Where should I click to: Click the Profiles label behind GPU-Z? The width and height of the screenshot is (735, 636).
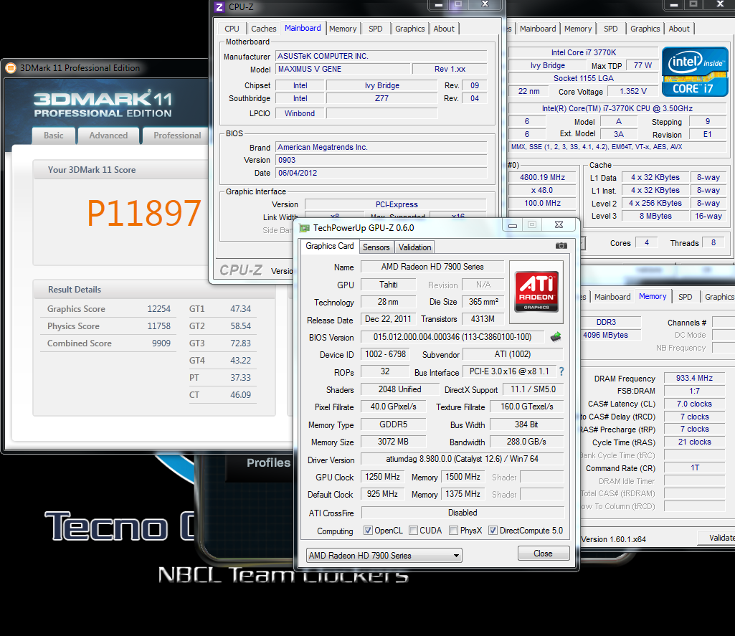tap(268, 462)
